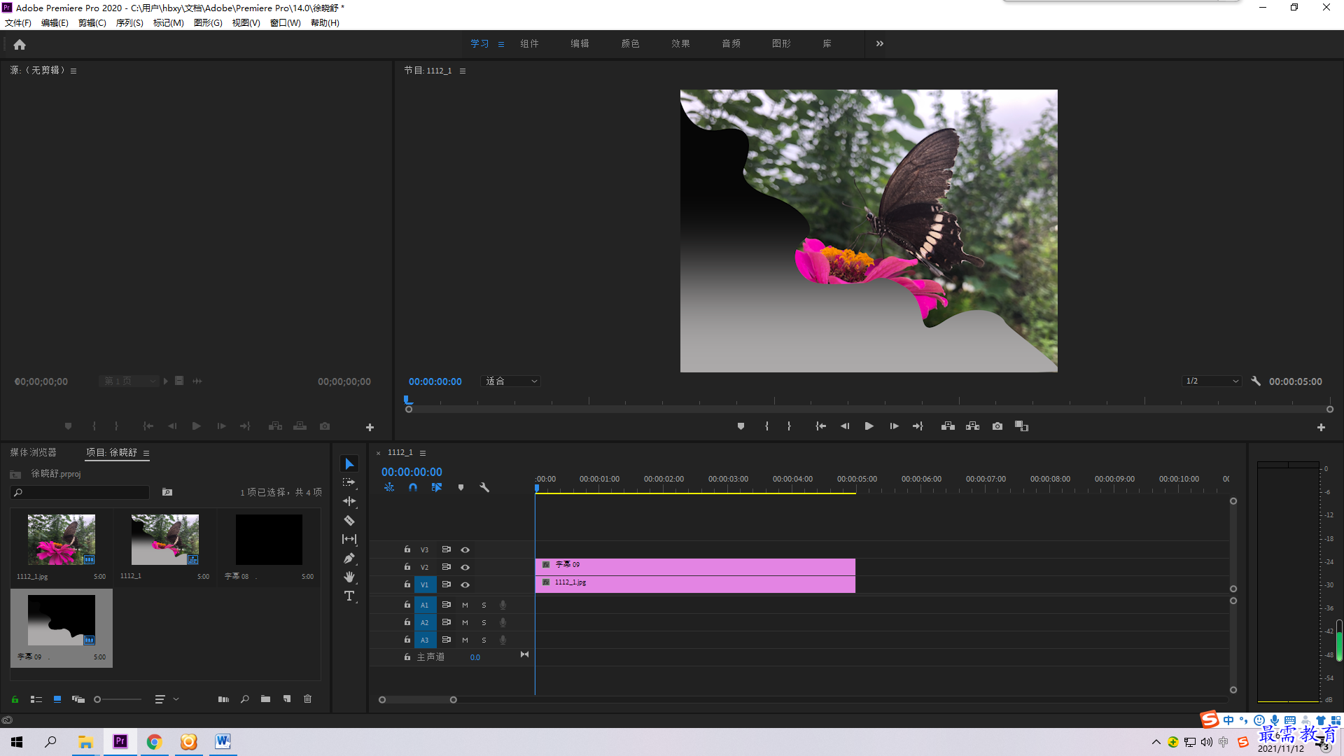
Task: Open the 窗口(W) menu
Action: pos(286,22)
